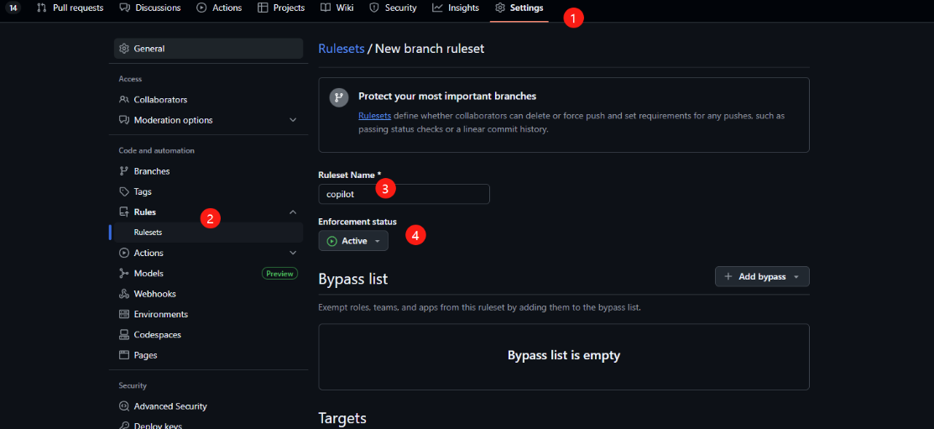Click the branch icon beside Branches
The width and height of the screenshot is (934, 429).
(124, 171)
